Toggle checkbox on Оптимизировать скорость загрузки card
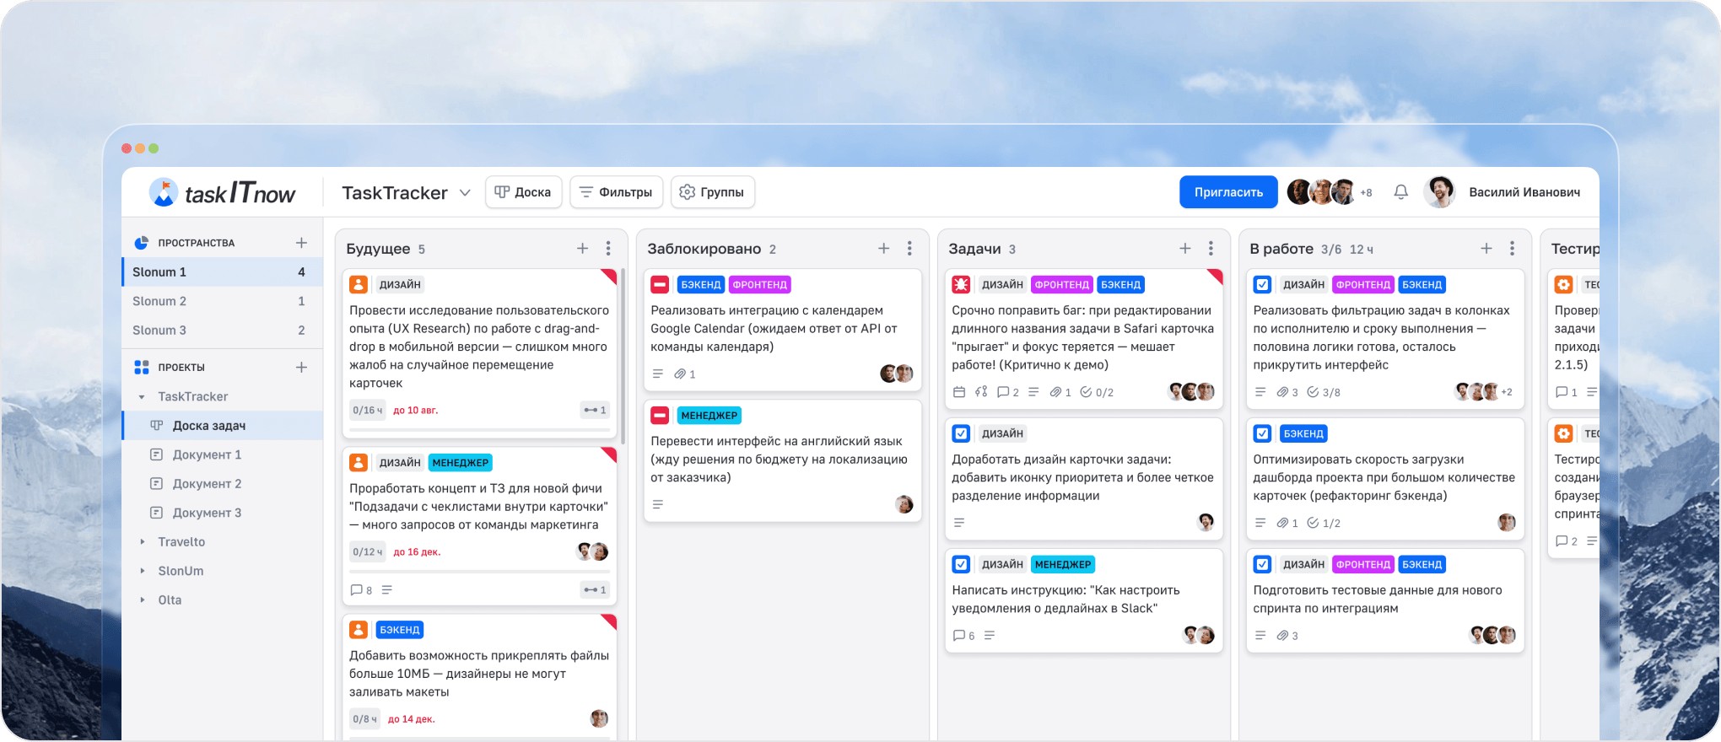The width and height of the screenshot is (1721, 742). point(1262,434)
